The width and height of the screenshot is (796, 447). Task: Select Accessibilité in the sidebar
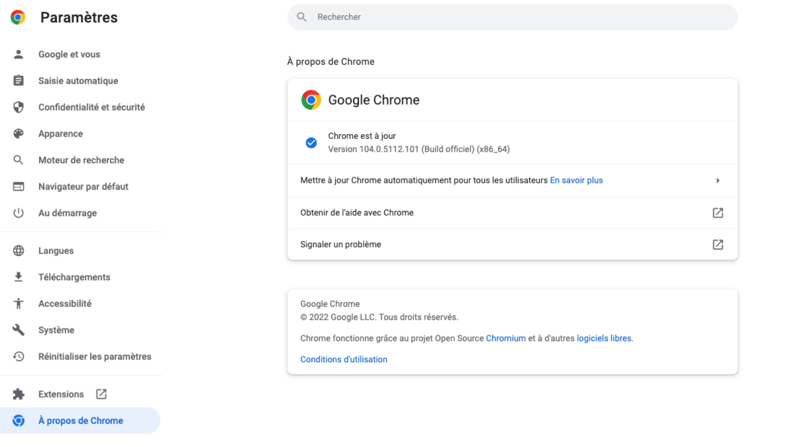point(65,304)
